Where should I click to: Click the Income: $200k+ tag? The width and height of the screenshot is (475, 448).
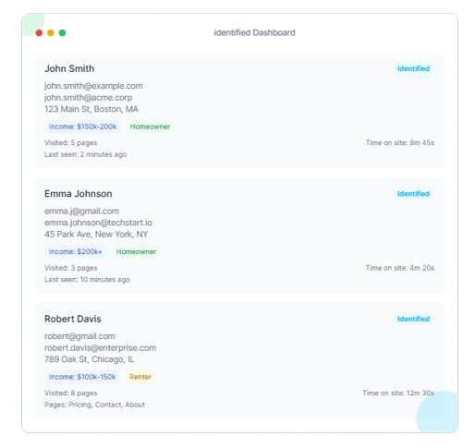point(76,251)
